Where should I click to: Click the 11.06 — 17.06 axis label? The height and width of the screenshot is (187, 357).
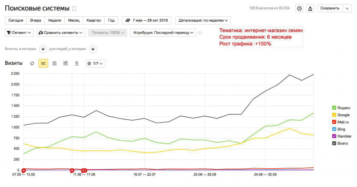tap(84, 175)
